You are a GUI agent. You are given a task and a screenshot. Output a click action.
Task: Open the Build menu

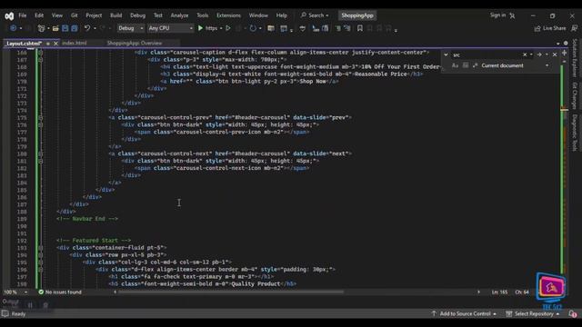(x=115, y=15)
